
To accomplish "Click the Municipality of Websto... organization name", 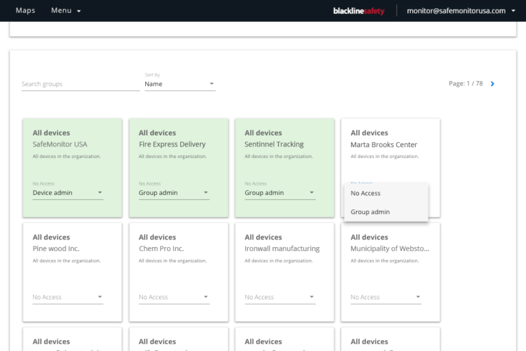I will [x=390, y=248].
